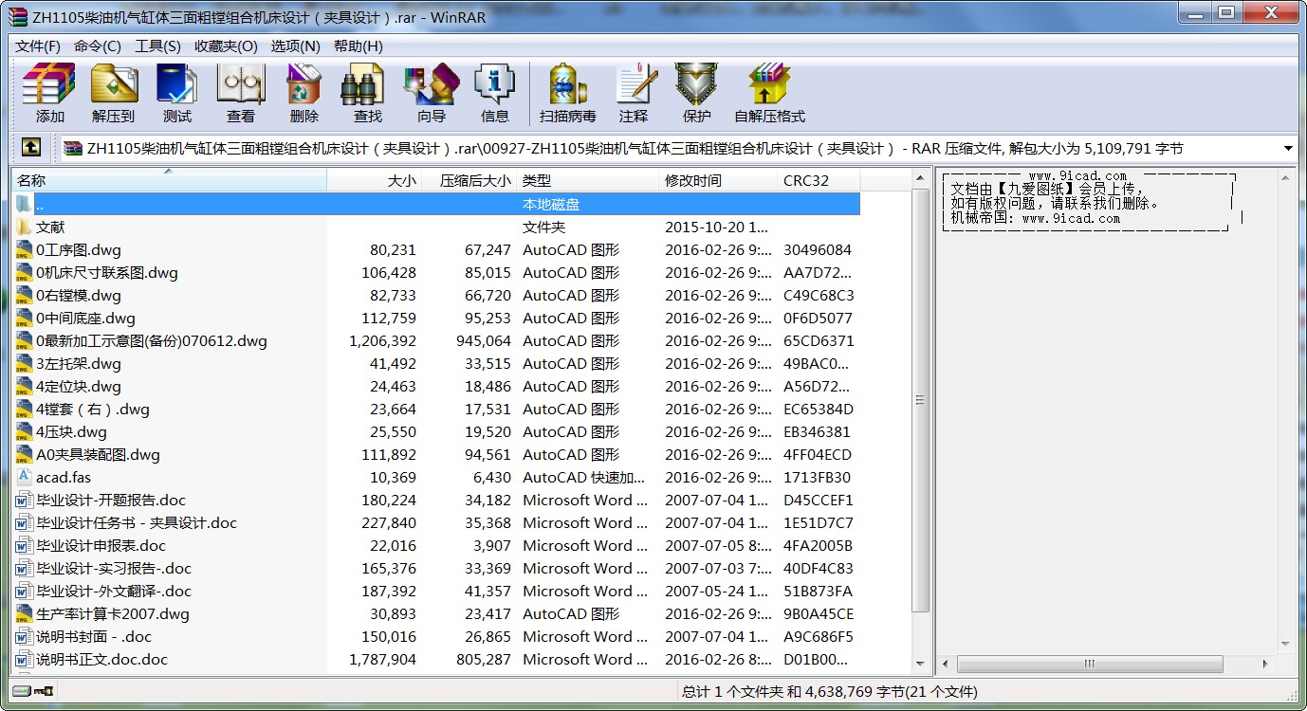Click the 0工序图.dwg file icon
This screenshot has height=711, width=1307.
pos(24,249)
